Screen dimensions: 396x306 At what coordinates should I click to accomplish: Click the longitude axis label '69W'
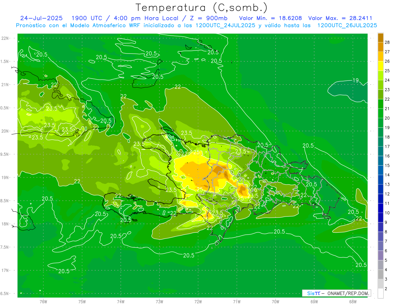click(x=314, y=301)
